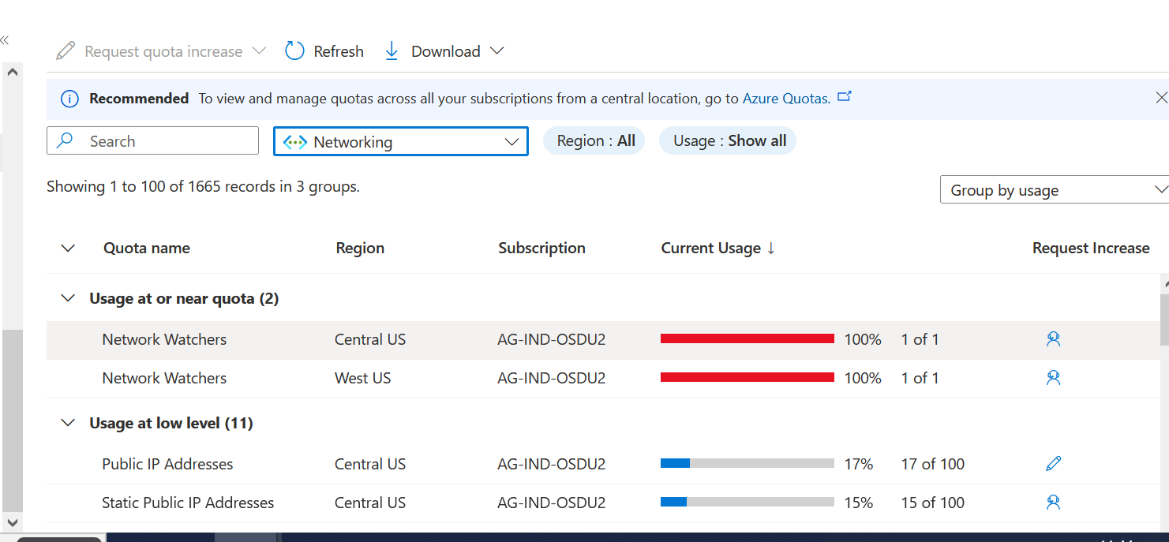Open the Networking provider dropdown
This screenshot has height=542, width=1169.
[400, 142]
